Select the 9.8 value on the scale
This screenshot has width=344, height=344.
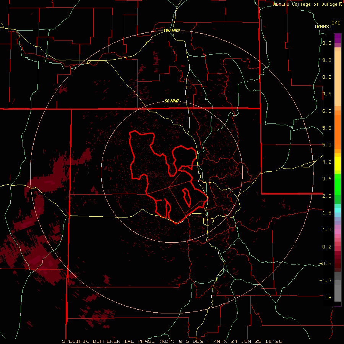[327, 43]
